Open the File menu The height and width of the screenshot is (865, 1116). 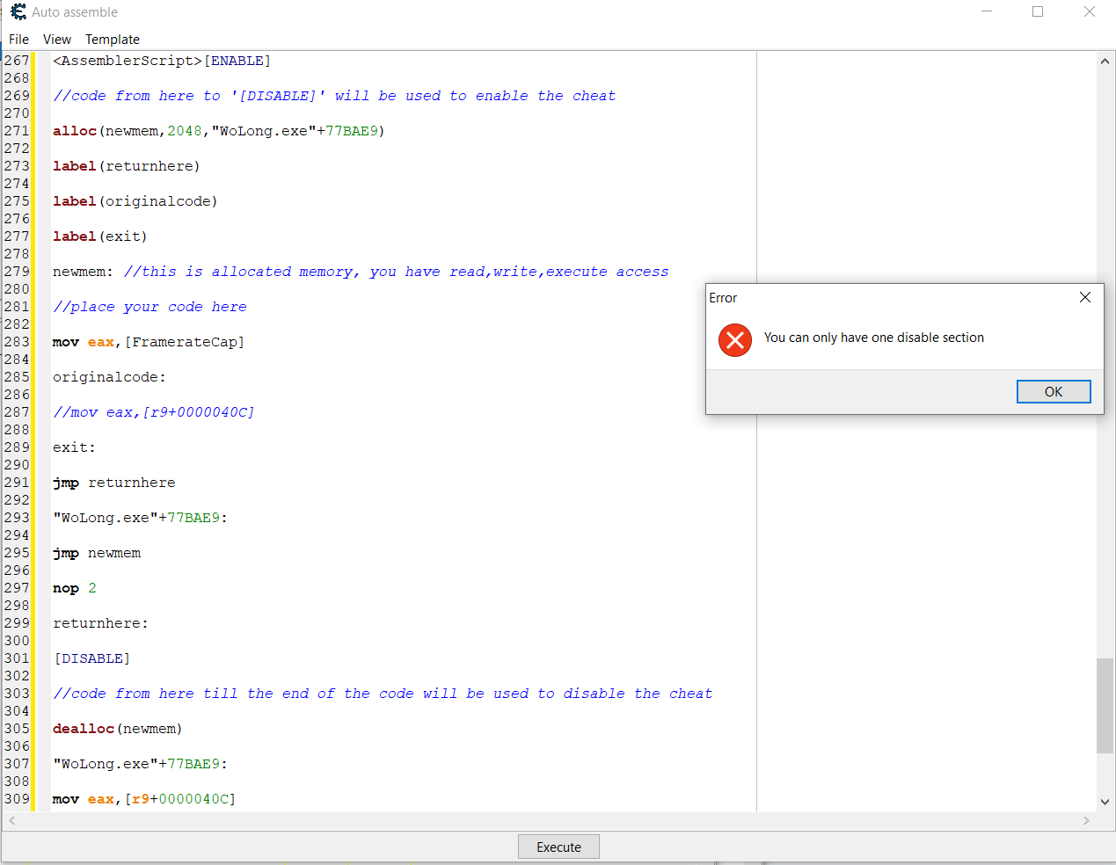coord(18,40)
